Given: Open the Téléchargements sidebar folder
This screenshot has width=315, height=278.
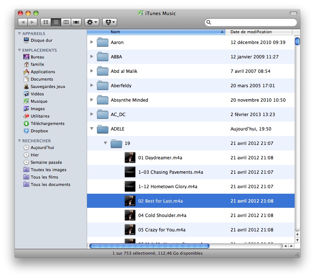Looking at the screenshot, I should (47, 123).
